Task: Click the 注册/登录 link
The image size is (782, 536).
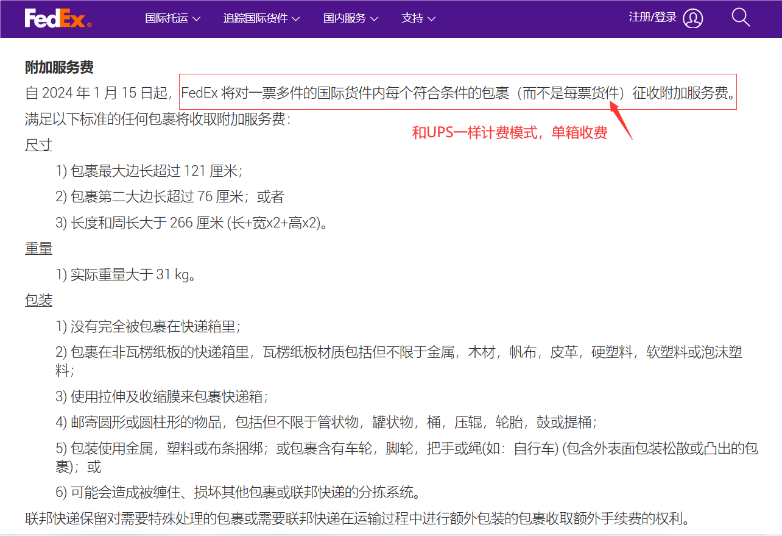Action: pyautogui.click(x=652, y=18)
